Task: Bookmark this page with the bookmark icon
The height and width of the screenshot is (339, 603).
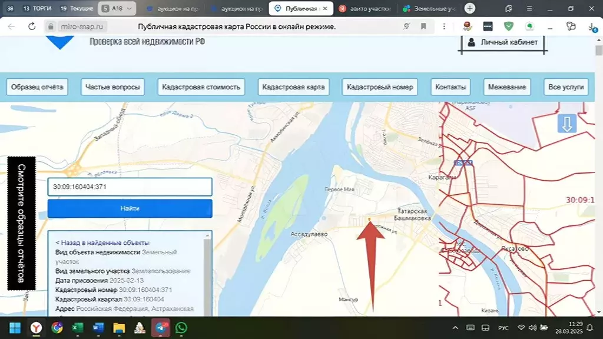Action: (x=423, y=26)
